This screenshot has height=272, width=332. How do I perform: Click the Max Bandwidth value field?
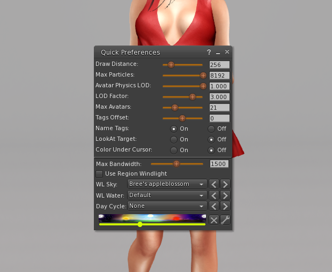tap(219, 164)
